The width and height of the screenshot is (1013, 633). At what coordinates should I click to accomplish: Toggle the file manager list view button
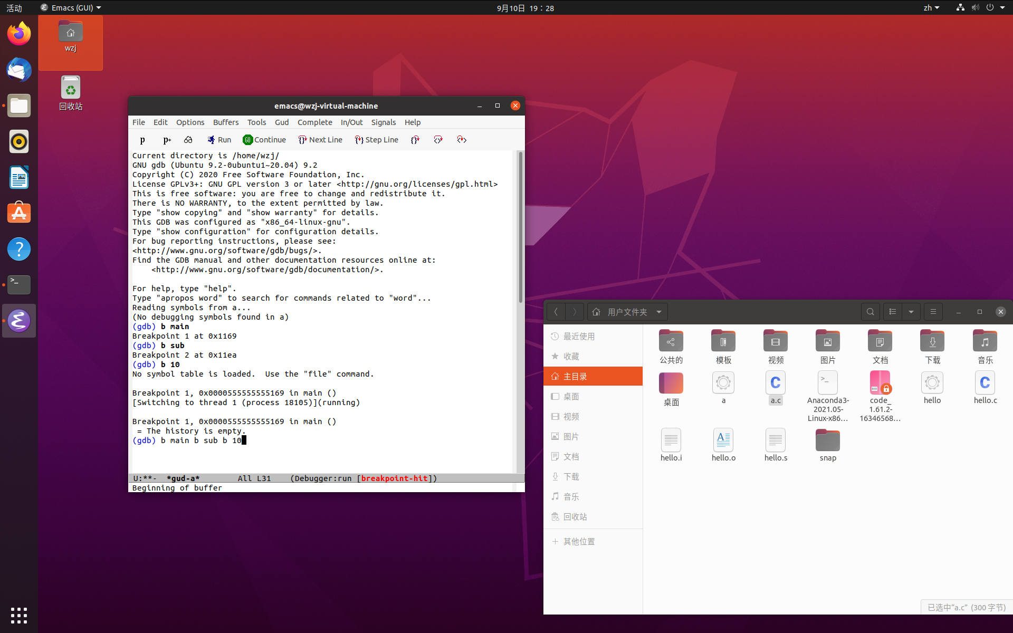coord(893,312)
